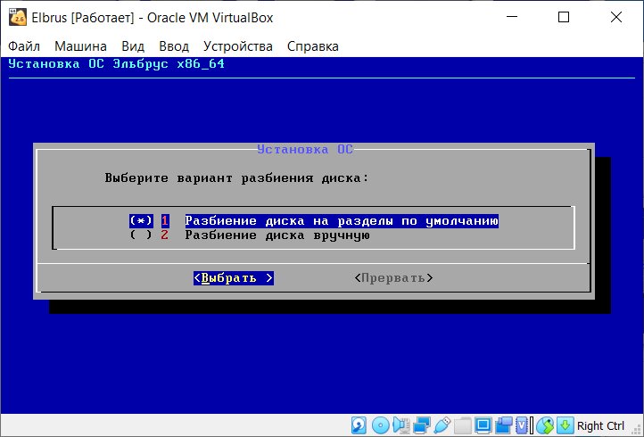This screenshot has width=644, height=437.
Task: Click the Выбрать button
Action: [234, 278]
